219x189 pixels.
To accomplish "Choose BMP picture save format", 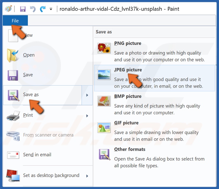I will coord(154,104).
